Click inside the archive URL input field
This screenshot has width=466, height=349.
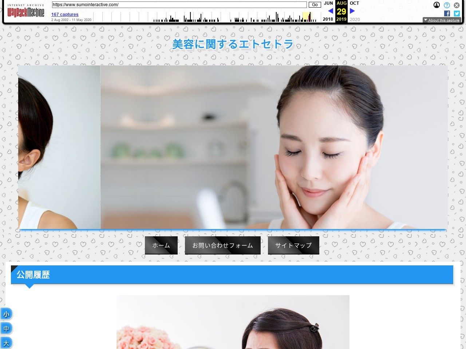(179, 5)
